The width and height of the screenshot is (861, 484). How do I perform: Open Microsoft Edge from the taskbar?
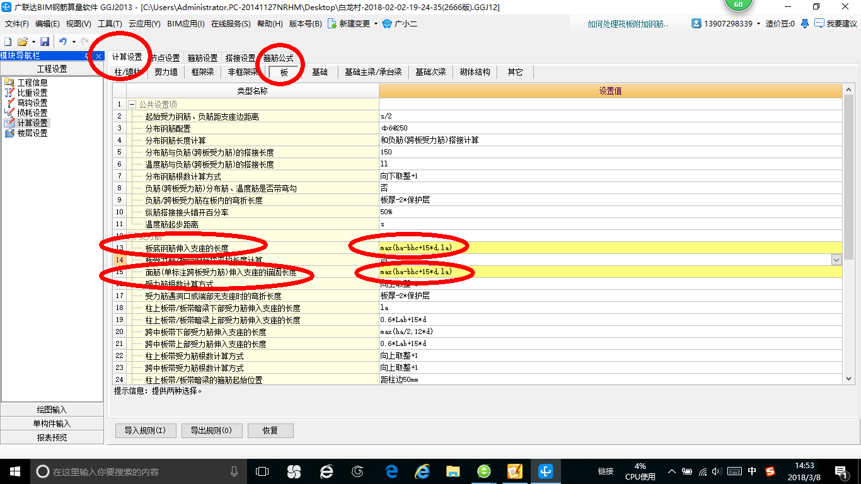(x=391, y=471)
